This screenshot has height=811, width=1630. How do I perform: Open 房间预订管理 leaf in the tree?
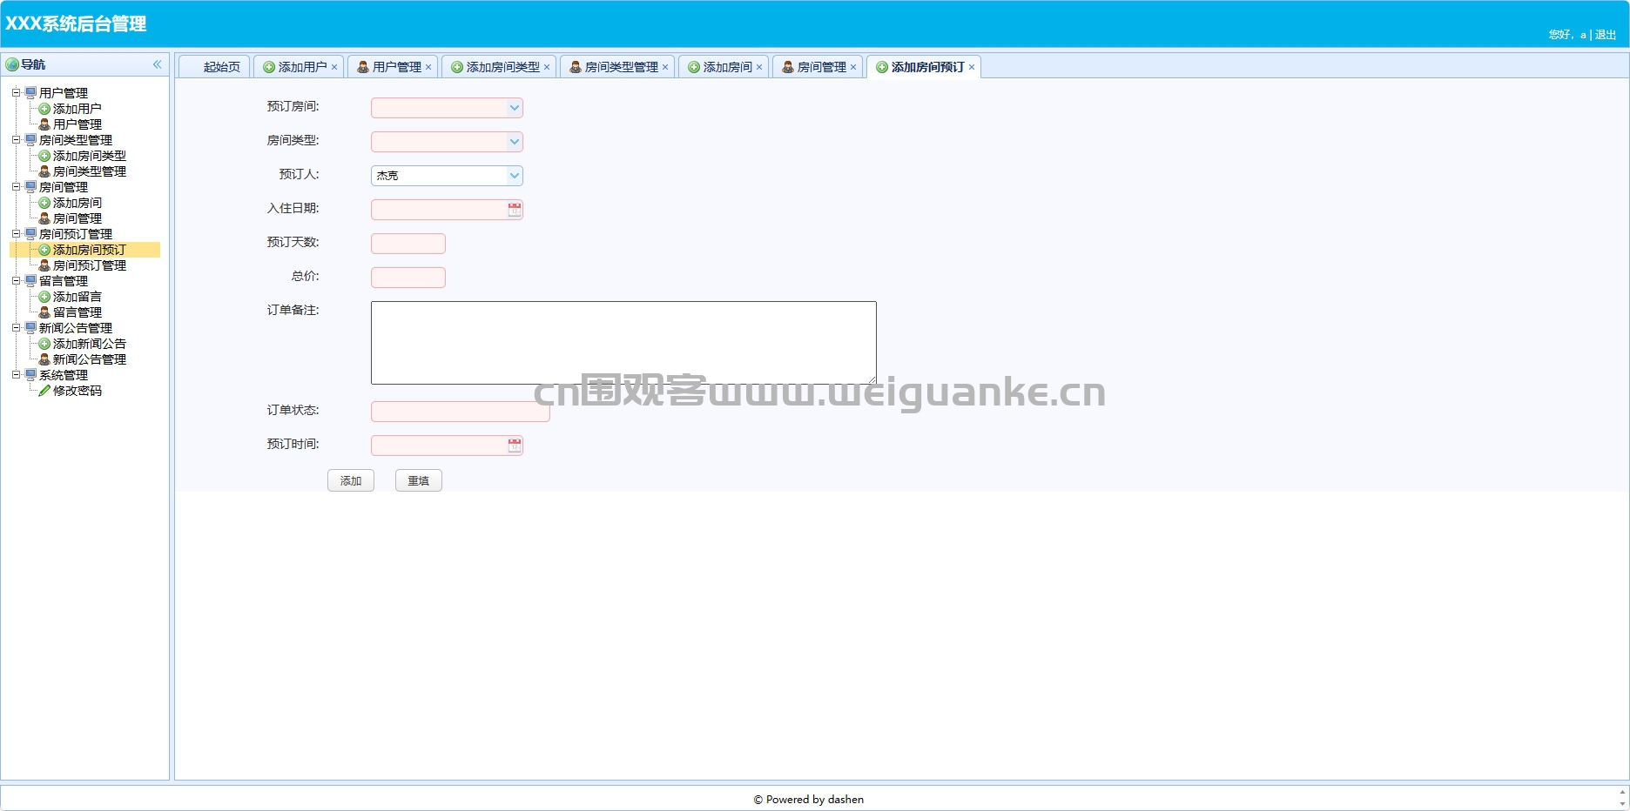point(89,265)
